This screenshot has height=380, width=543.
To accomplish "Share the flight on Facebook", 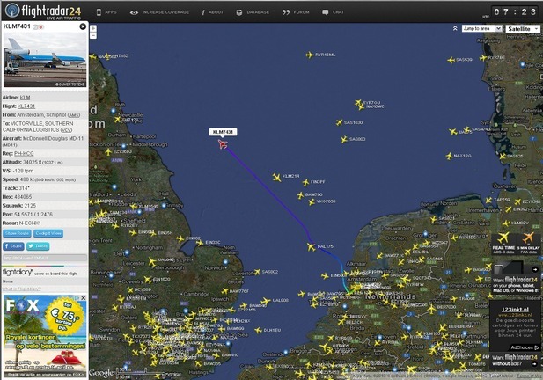I will (x=13, y=246).
